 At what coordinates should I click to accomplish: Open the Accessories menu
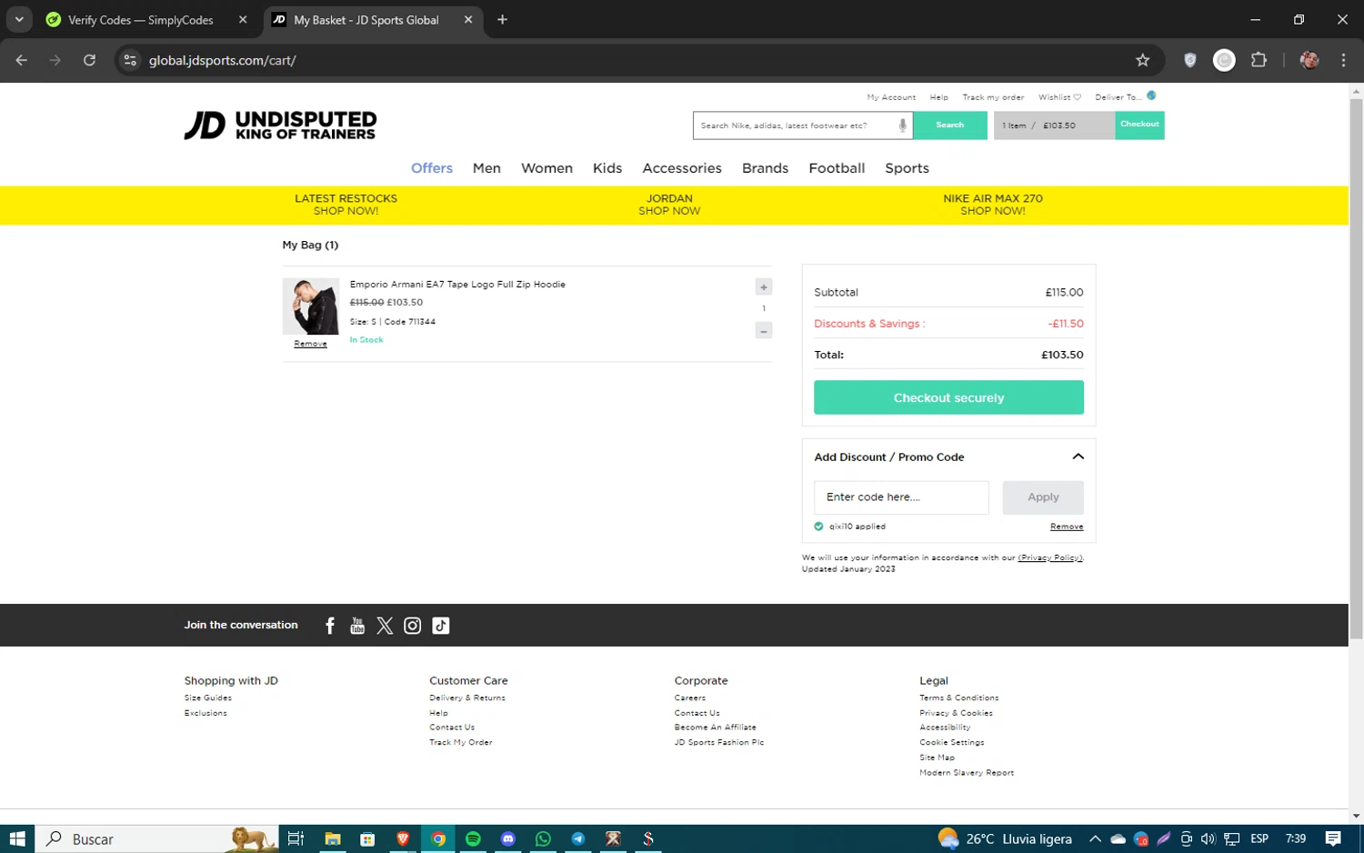pyautogui.click(x=682, y=168)
